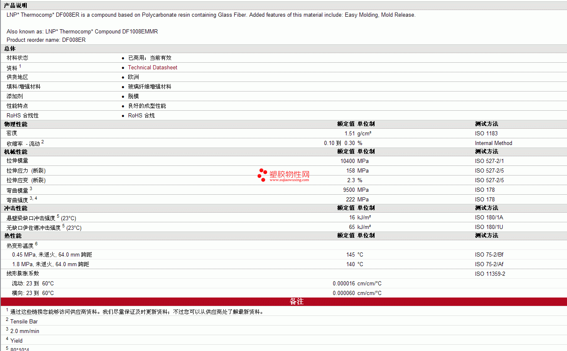567x351 pixels.
Task: Click ISO 11359-2 test method
Action: click(x=490, y=274)
